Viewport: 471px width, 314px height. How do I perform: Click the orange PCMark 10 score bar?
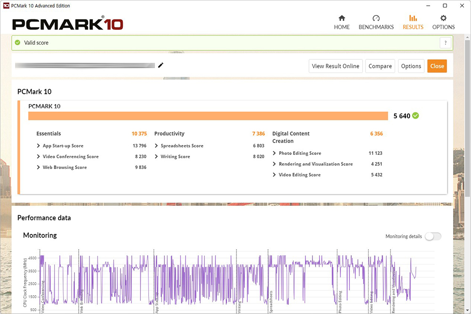[x=208, y=116]
